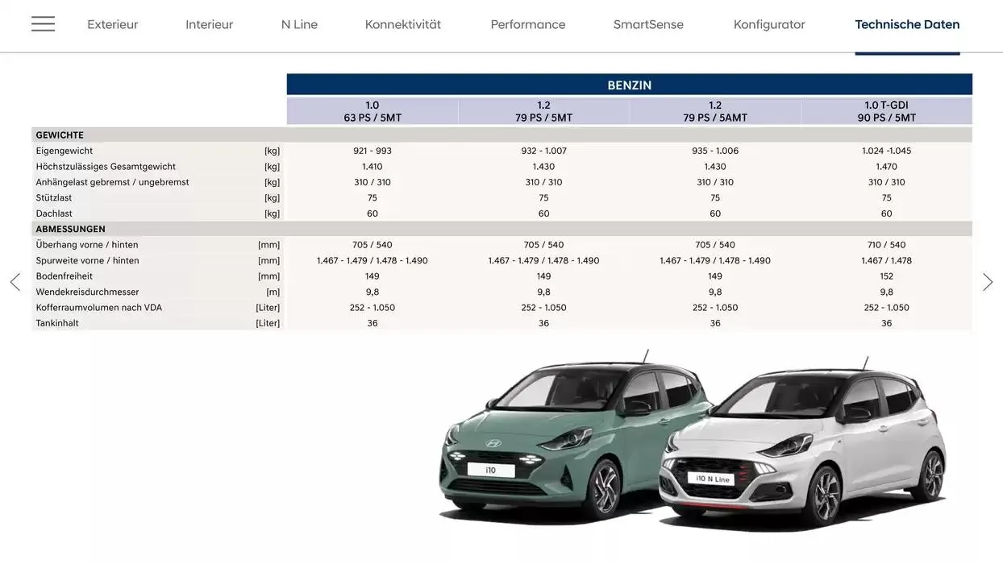Click the BENZIN table header
The height and width of the screenshot is (564, 1003).
[629, 84]
